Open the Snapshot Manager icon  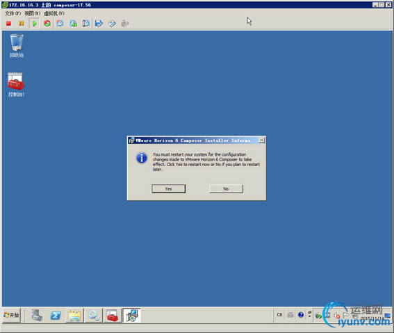click(x=86, y=24)
